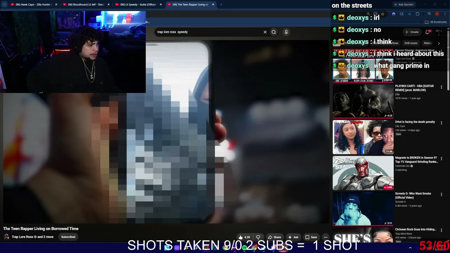Select the Drill music filter chip
450x253 pixels.
[411, 43]
